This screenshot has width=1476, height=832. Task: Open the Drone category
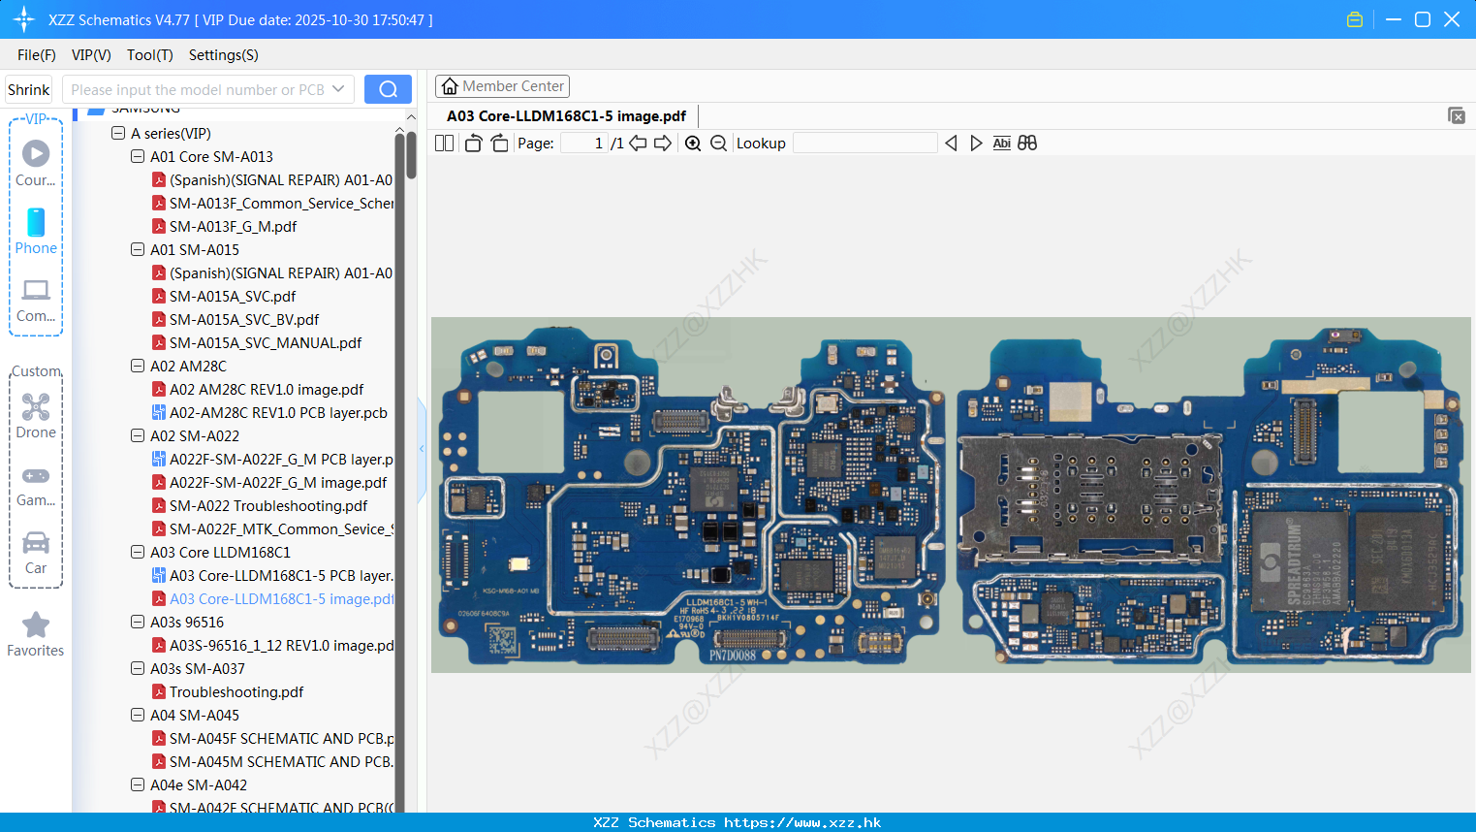(36, 415)
